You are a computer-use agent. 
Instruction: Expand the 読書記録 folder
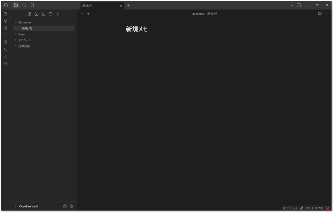click(x=16, y=46)
